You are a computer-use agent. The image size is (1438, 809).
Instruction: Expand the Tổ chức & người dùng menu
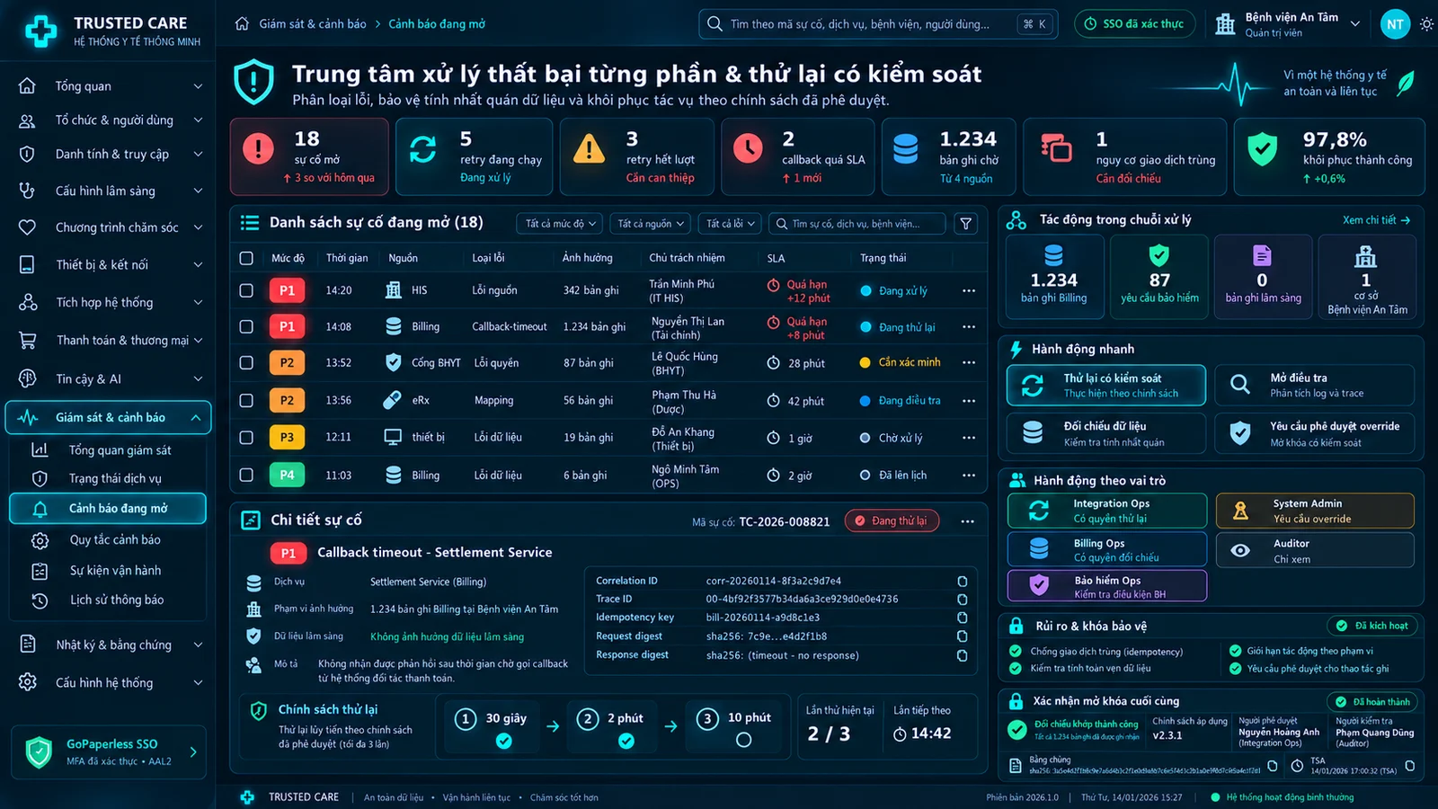point(111,120)
